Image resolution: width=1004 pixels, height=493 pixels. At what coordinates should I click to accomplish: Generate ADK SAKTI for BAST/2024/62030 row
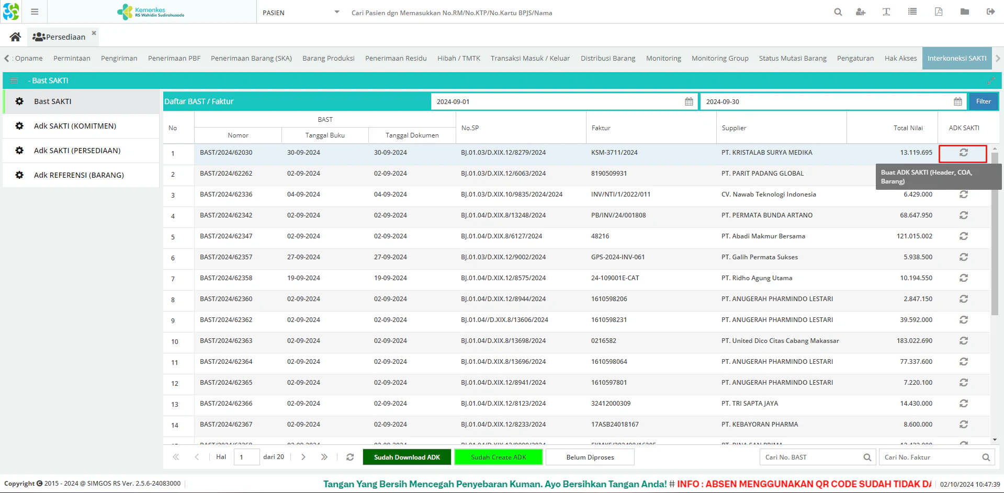[x=963, y=153]
